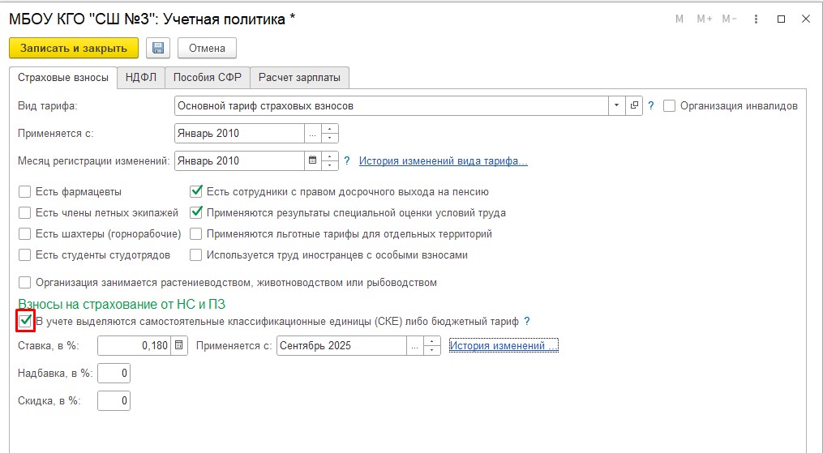823x453 pixels.
Task: Enable льготные тарифы для отдельных территорий
Action: 195,234
